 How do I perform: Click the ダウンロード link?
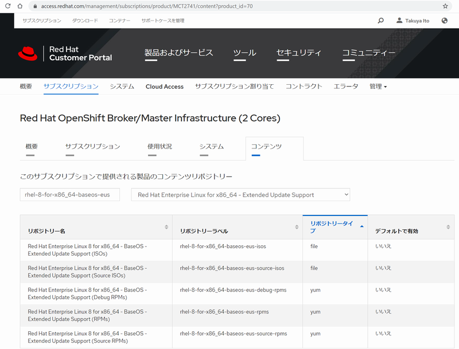click(x=85, y=21)
